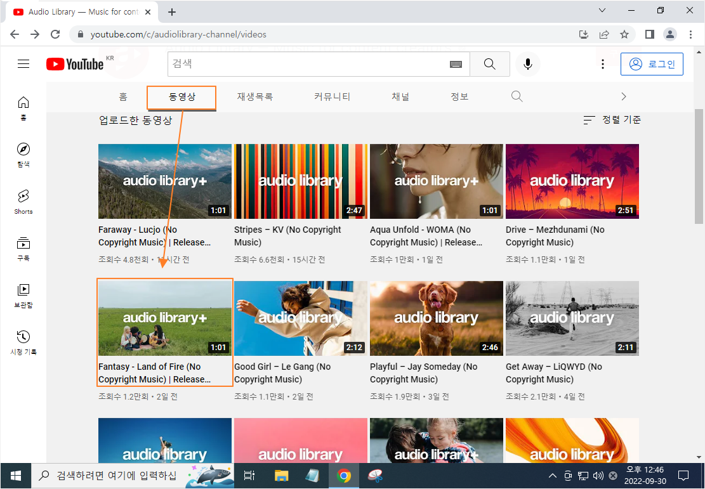Image resolution: width=705 pixels, height=489 pixels.
Task: Open a new browser tab with plus icon
Action: 172,12
